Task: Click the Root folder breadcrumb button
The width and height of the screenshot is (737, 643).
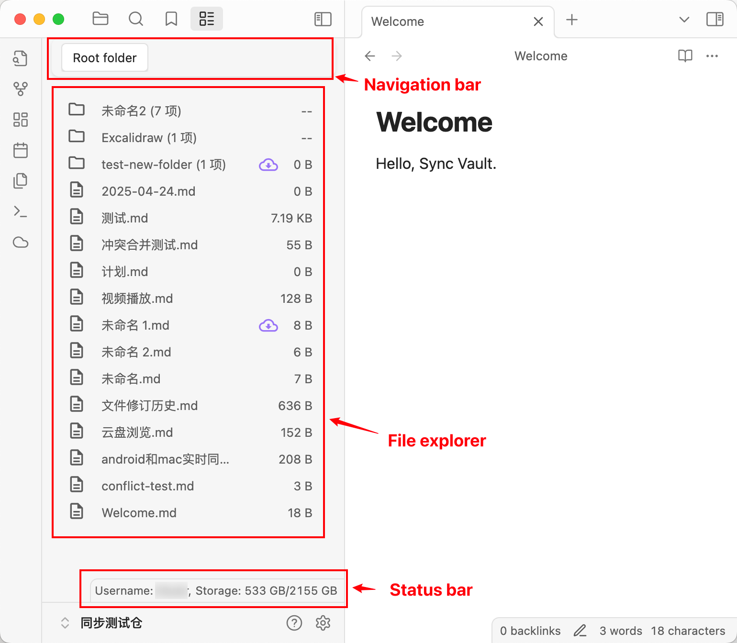Action: click(105, 58)
